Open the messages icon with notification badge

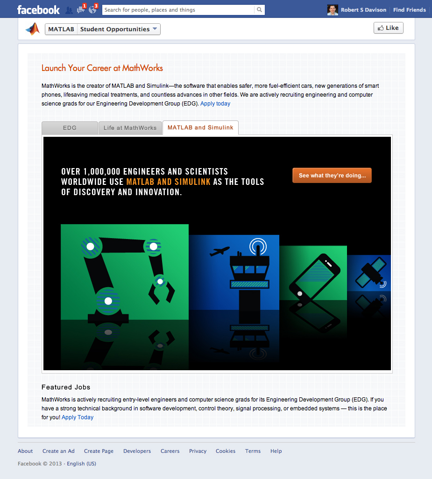pos(81,9)
